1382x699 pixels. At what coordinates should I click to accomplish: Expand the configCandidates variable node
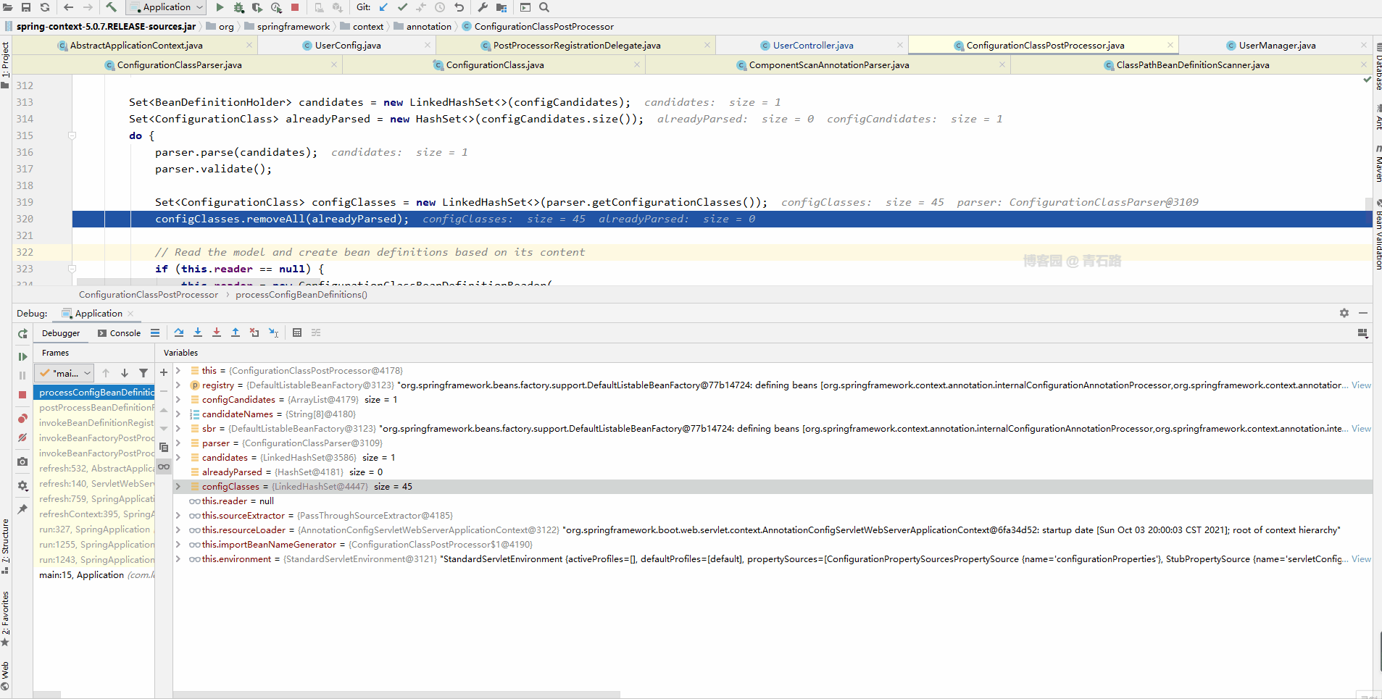coord(178,399)
